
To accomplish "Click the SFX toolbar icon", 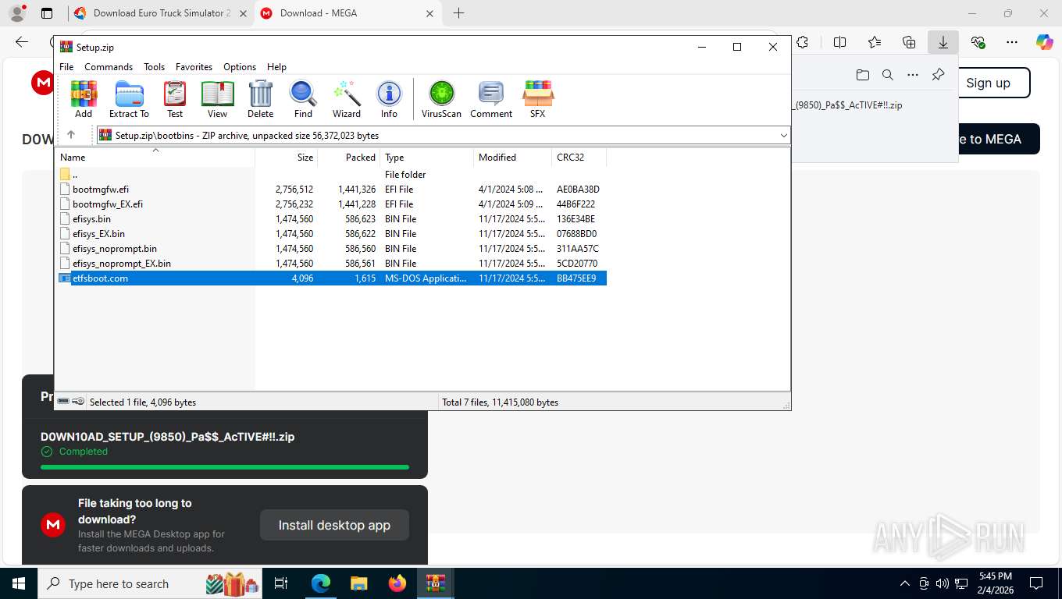I will 537,99.
